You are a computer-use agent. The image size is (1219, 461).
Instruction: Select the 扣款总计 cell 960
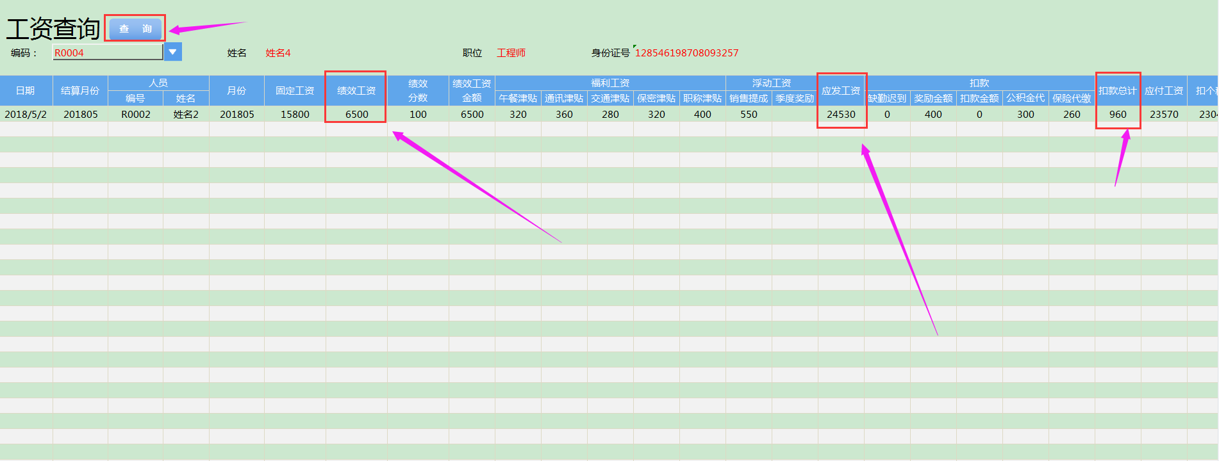click(x=1118, y=114)
